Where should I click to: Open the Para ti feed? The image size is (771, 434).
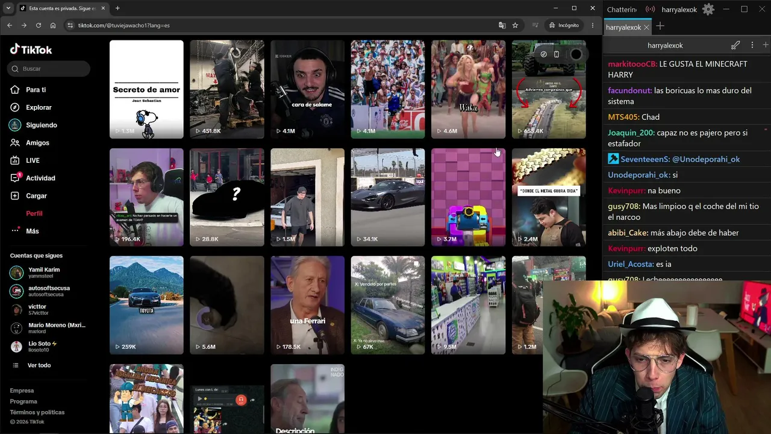point(36,90)
